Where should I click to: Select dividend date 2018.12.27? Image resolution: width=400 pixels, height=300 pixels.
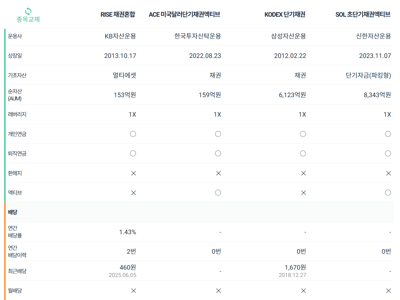coord(292,275)
